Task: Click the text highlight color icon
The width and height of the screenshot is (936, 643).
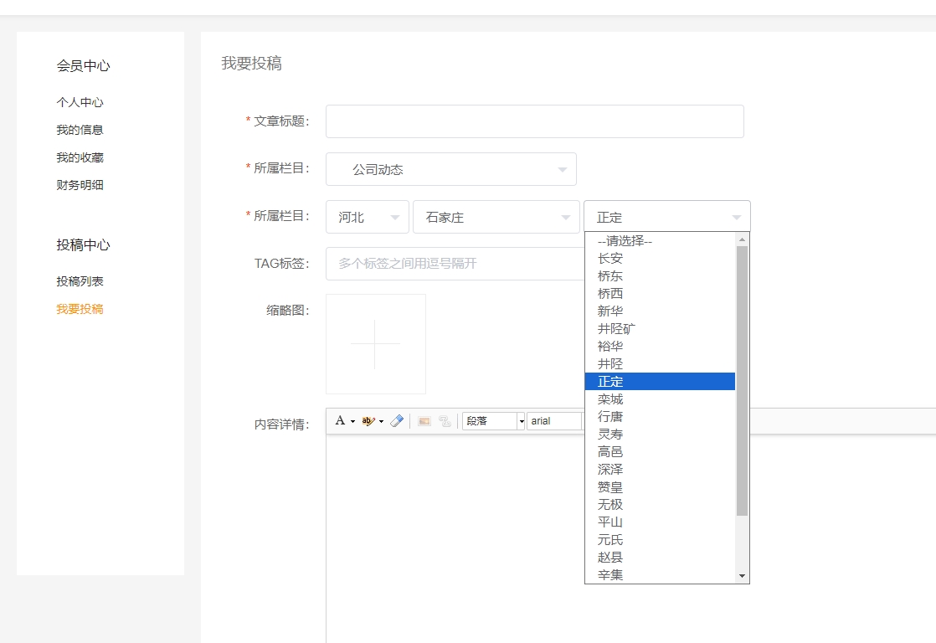Action: pos(368,421)
